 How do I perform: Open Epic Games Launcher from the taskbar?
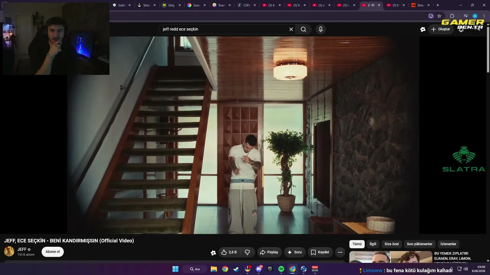coord(270,269)
